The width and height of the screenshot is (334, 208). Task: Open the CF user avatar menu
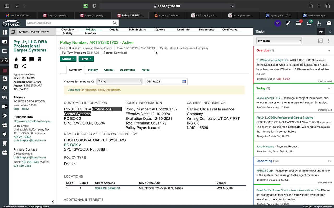pyautogui.click(x=277, y=23)
